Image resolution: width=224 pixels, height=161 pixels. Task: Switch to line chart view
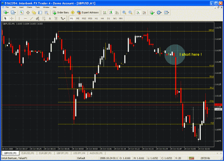pos(117,13)
